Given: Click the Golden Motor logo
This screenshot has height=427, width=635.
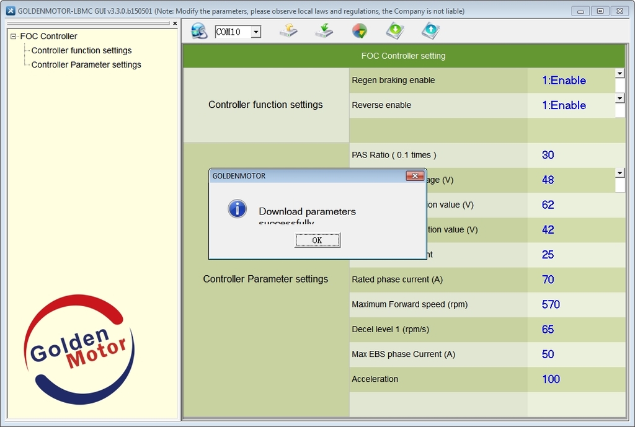Looking at the screenshot, I should [79, 349].
